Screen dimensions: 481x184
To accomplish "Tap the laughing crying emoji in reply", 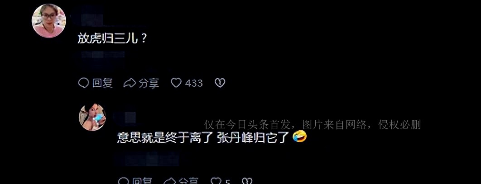I will [299, 137].
